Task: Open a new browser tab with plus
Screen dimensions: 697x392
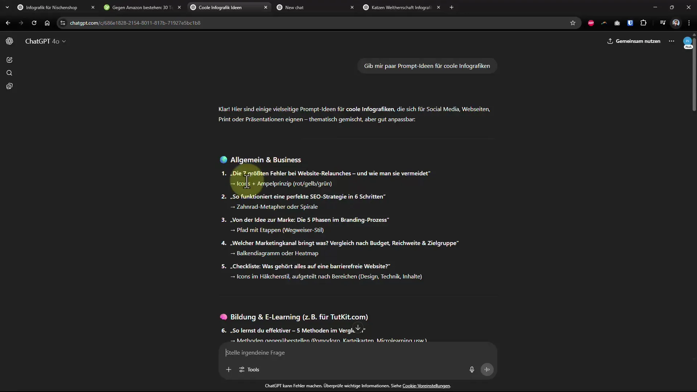Action: (452, 7)
